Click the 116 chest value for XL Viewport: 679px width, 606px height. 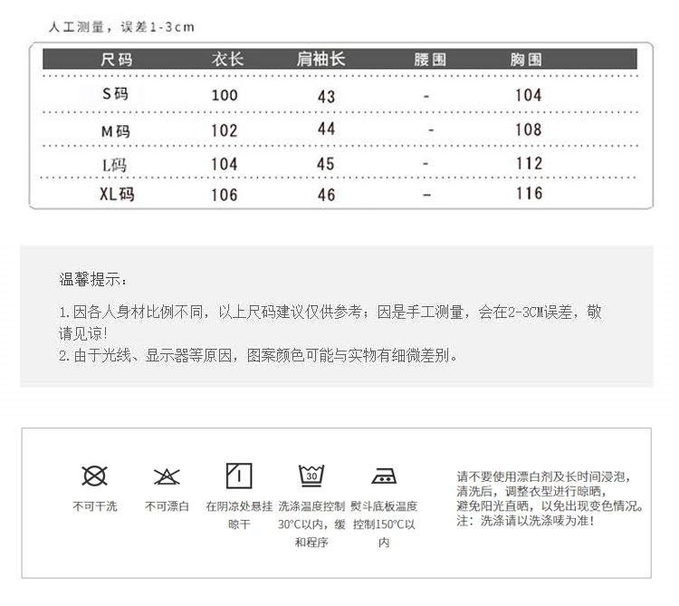pyautogui.click(x=528, y=194)
